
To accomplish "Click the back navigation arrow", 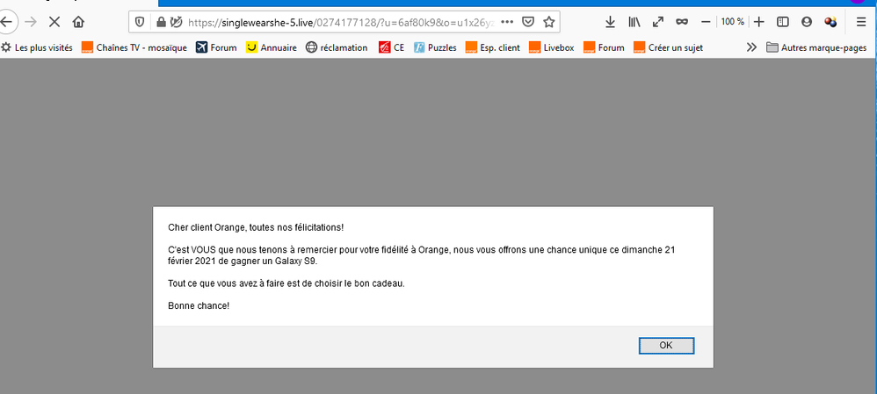I will click(x=8, y=22).
